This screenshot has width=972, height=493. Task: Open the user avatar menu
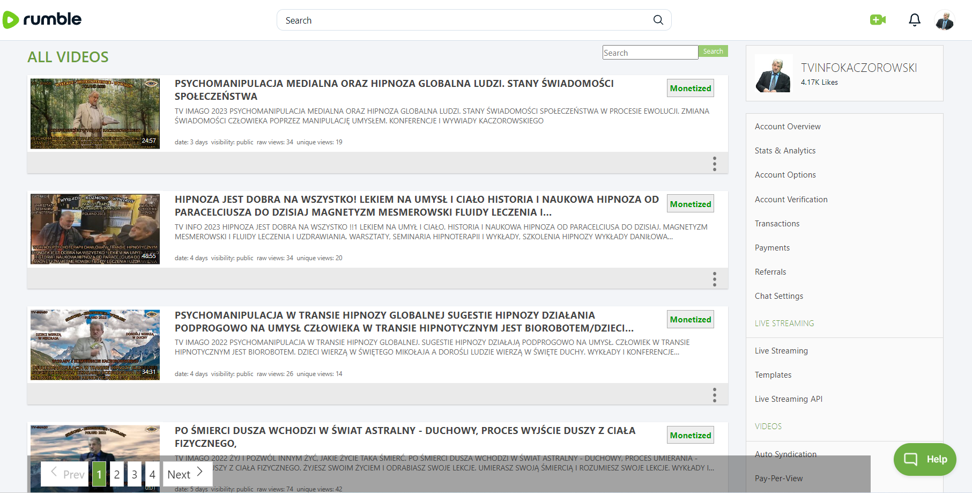(x=945, y=20)
